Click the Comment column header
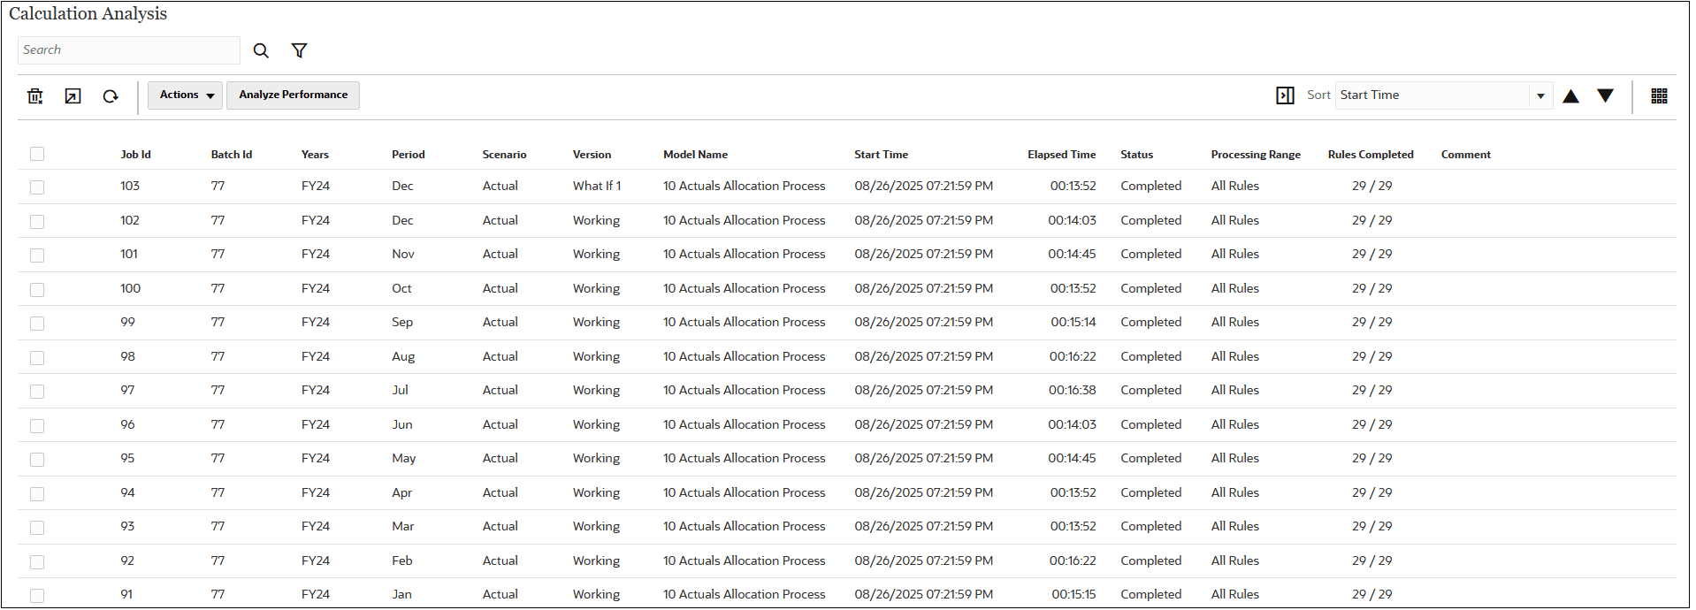 click(x=1465, y=155)
